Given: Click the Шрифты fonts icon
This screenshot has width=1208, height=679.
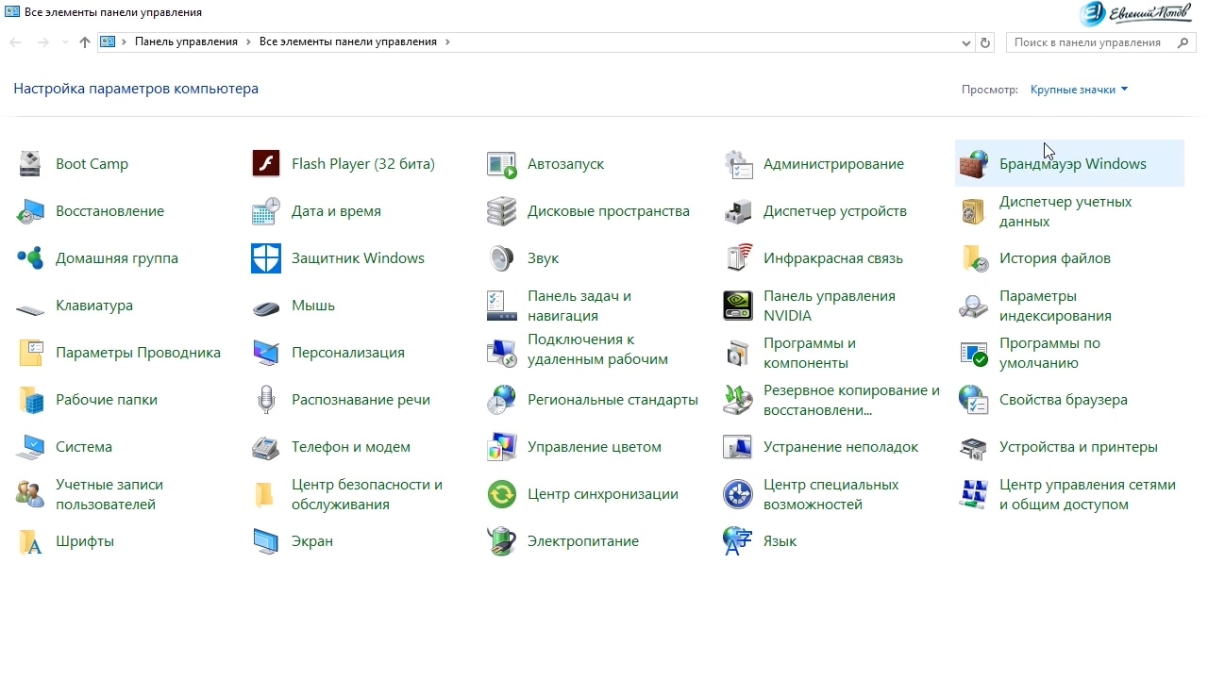Looking at the screenshot, I should [x=30, y=541].
